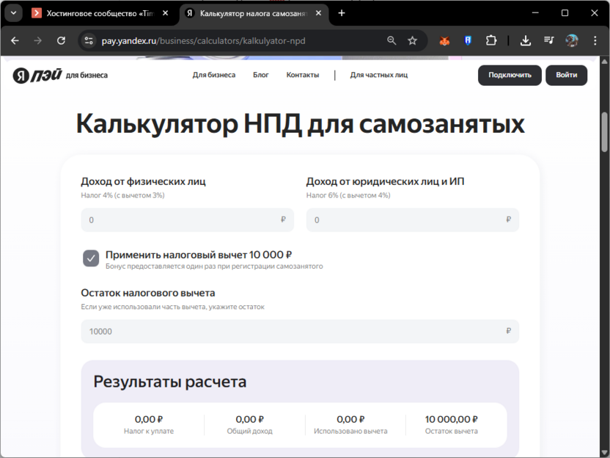
Task: Open the Downloads icon in the toolbar
Action: [x=525, y=40]
